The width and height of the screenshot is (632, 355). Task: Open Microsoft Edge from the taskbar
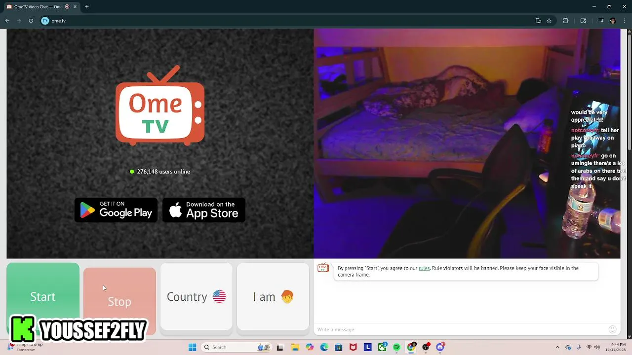324,347
